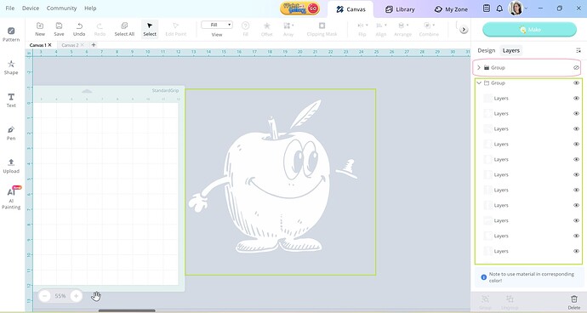Open the layers panel options icon

578,50
